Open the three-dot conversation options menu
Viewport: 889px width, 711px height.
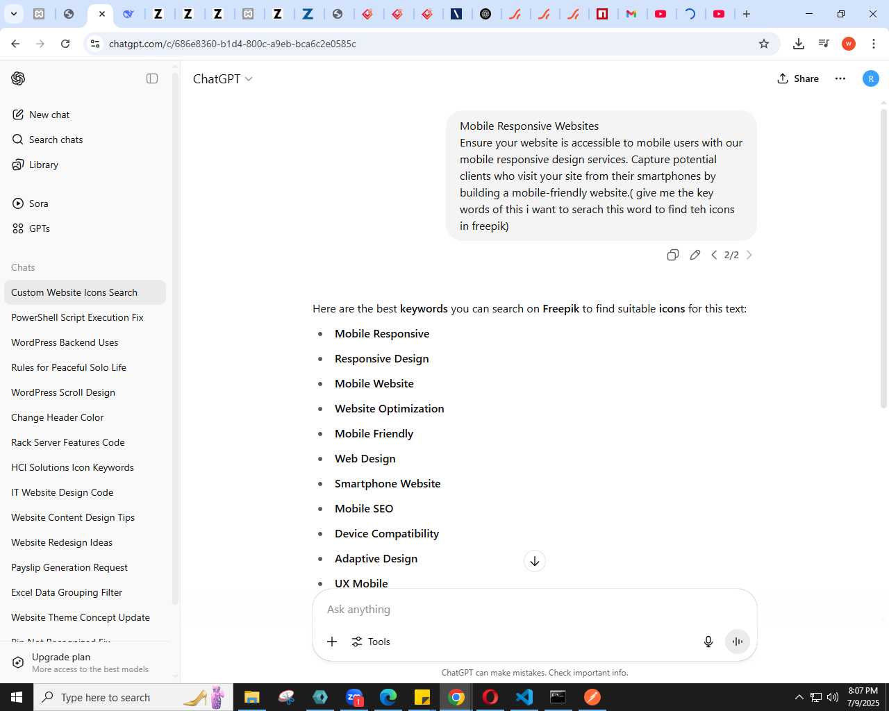(x=840, y=78)
